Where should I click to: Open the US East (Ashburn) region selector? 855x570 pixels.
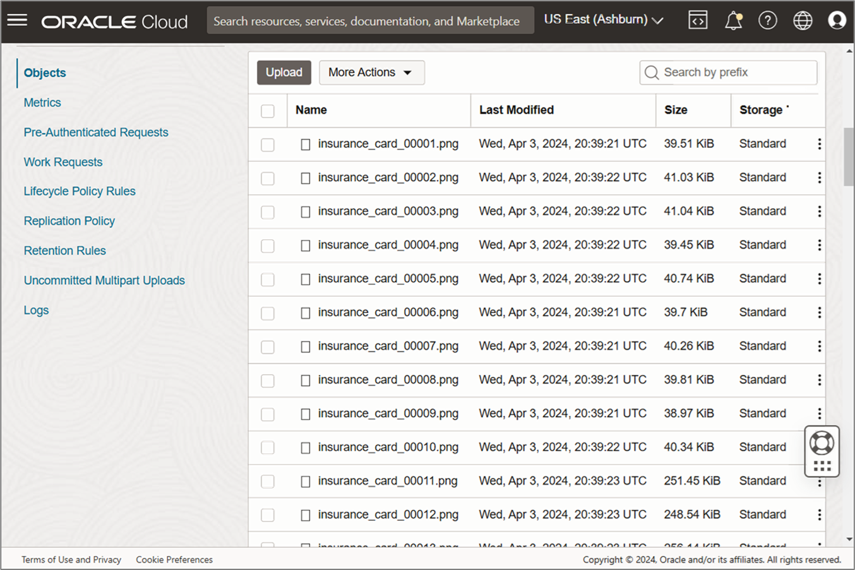click(x=603, y=20)
